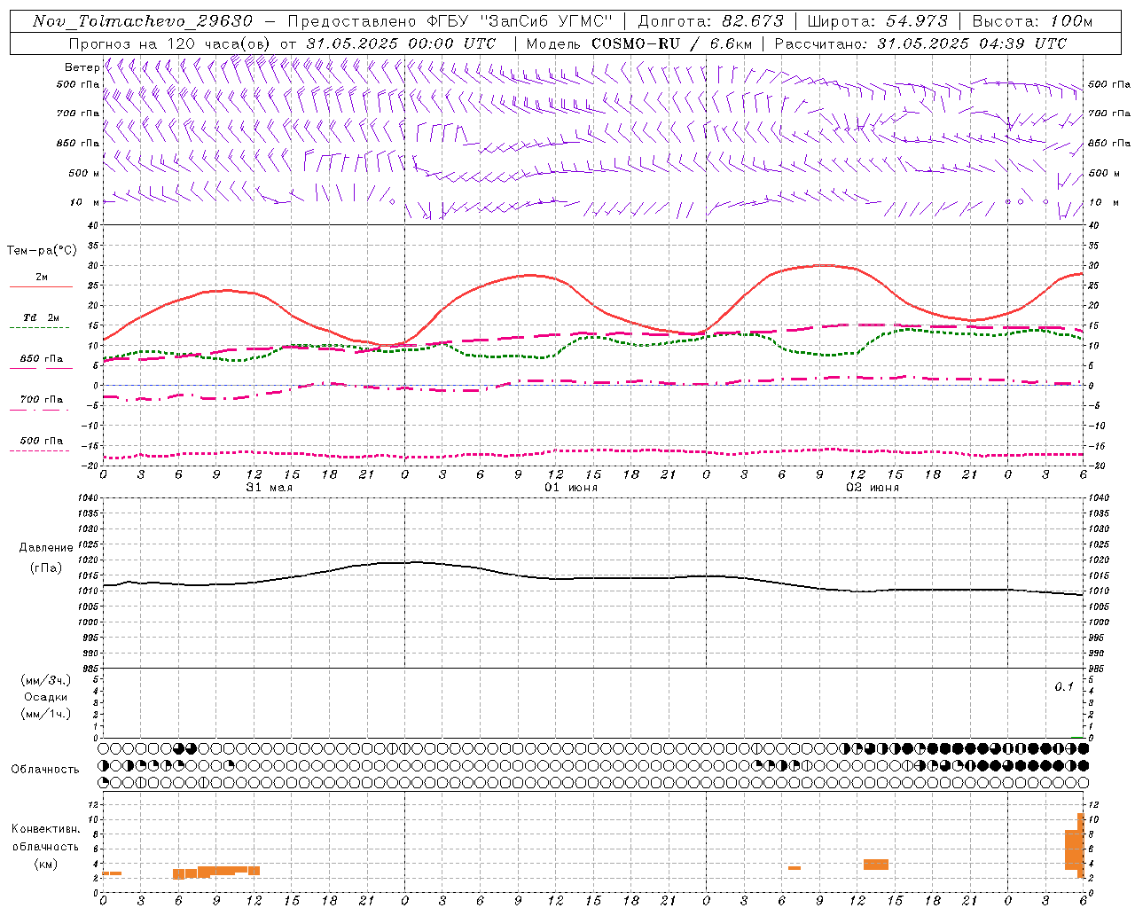The width and height of the screenshot is (1135, 908).
Task: Select the Конвективн. label text
Action: point(46,829)
